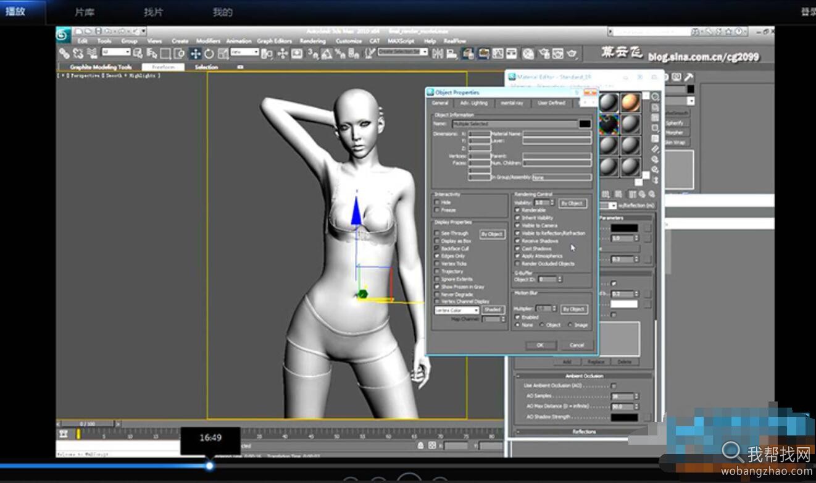
Task: Collapse the Ambient Occlusion rollout
Action: tap(584, 376)
